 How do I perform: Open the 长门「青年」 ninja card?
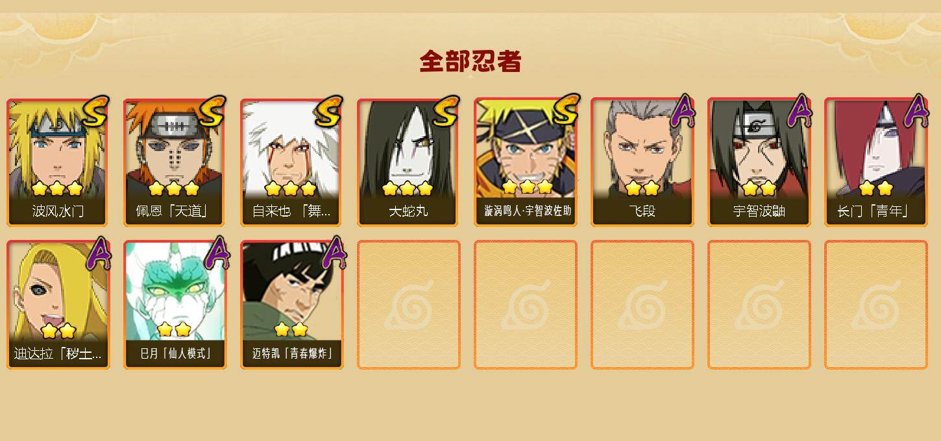[x=875, y=162]
